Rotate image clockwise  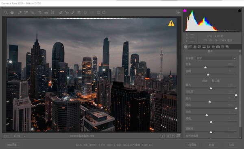[x=104, y=12]
